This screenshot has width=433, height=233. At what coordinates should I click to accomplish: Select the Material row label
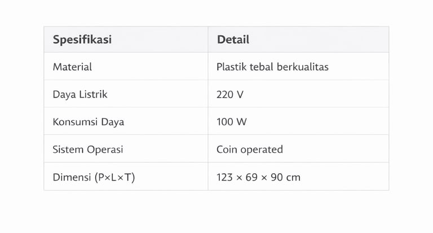click(x=72, y=67)
